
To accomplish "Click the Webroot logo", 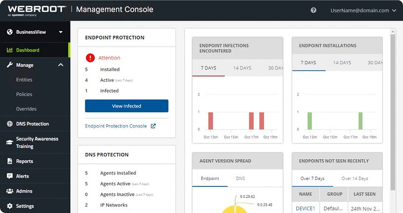I will click(x=36, y=11).
